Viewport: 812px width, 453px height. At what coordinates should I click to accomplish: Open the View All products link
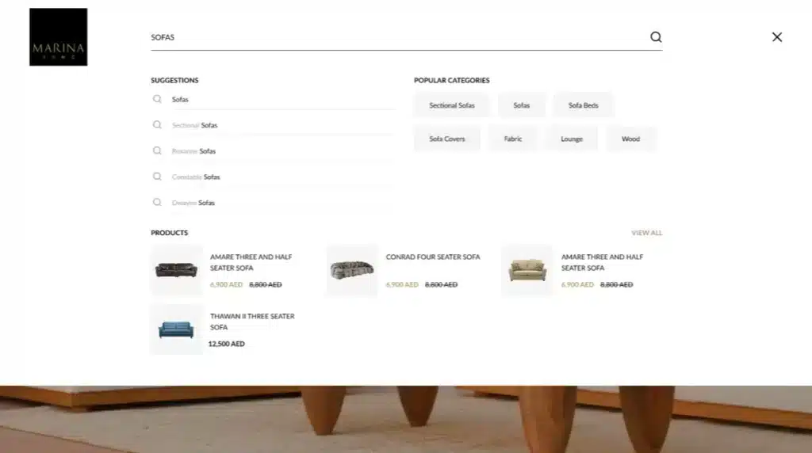tap(646, 233)
